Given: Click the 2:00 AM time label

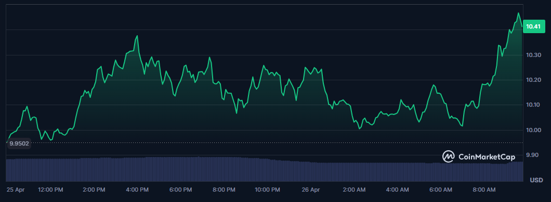Looking at the screenshot, I should [x=354, y=190].
